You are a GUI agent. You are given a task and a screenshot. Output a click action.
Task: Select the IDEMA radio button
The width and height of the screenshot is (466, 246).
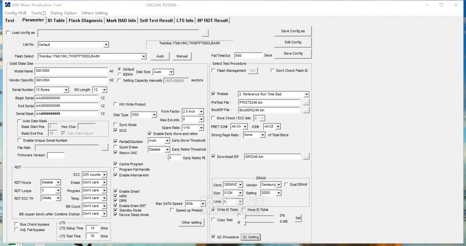pos(120,74)
